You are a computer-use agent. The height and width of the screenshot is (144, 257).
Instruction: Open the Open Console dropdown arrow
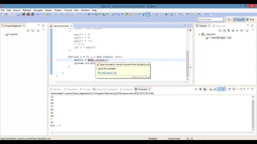[245, 89]
